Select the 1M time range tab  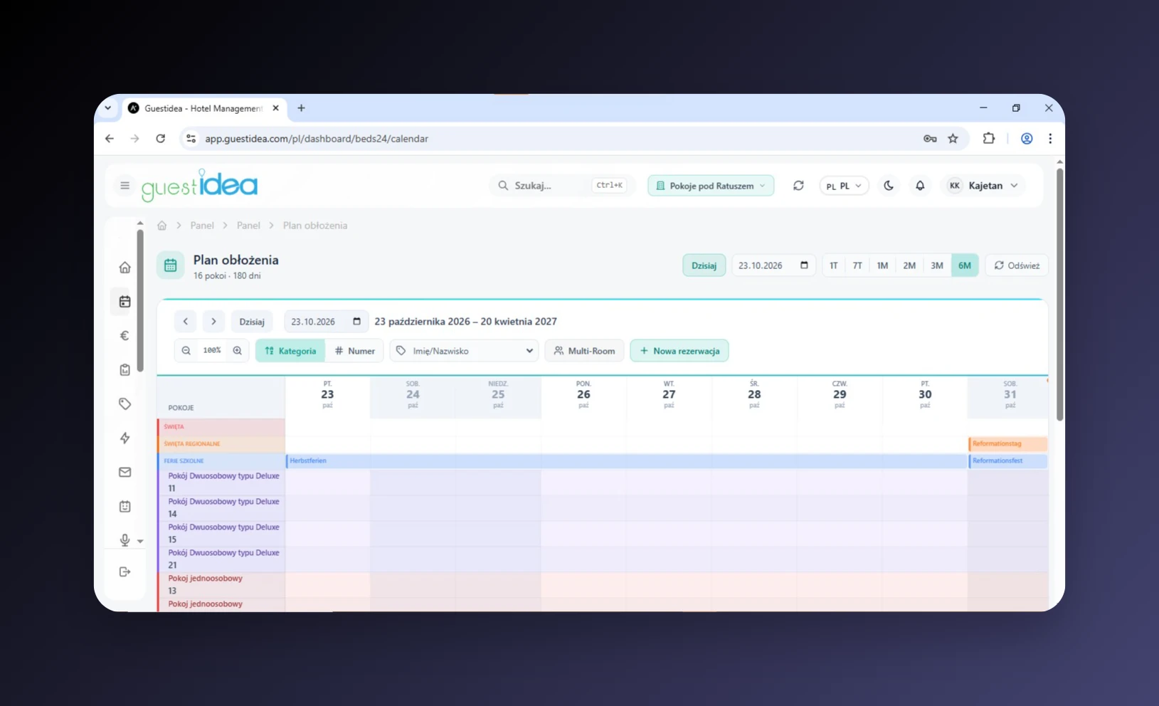click(x=882, y=265)
